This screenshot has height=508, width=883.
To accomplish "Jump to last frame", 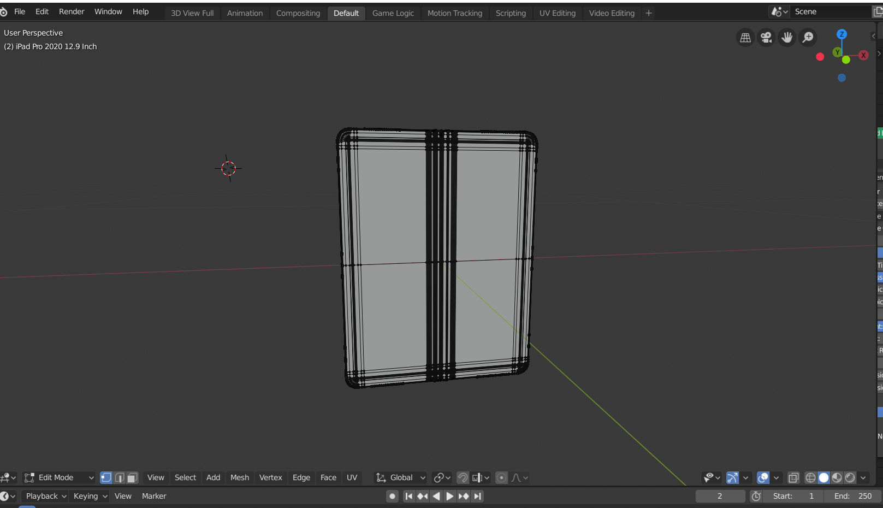I will pyautogui.click(x=478, y=496).
